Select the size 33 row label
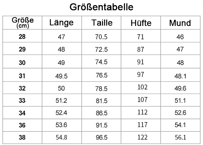This screenshot has width=203, height=145. click(x=23, y=101)
